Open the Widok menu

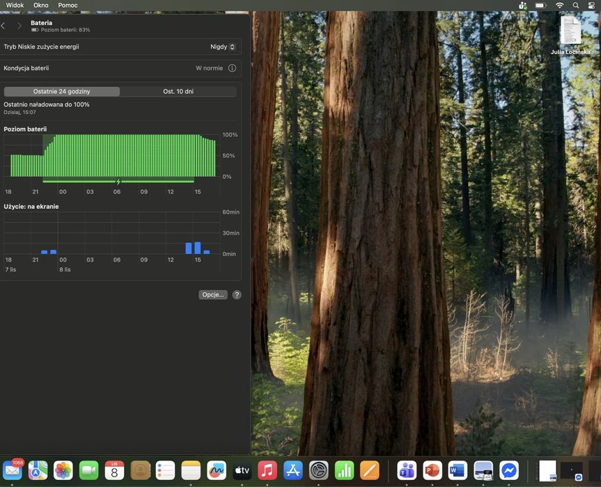coord(15,6)
